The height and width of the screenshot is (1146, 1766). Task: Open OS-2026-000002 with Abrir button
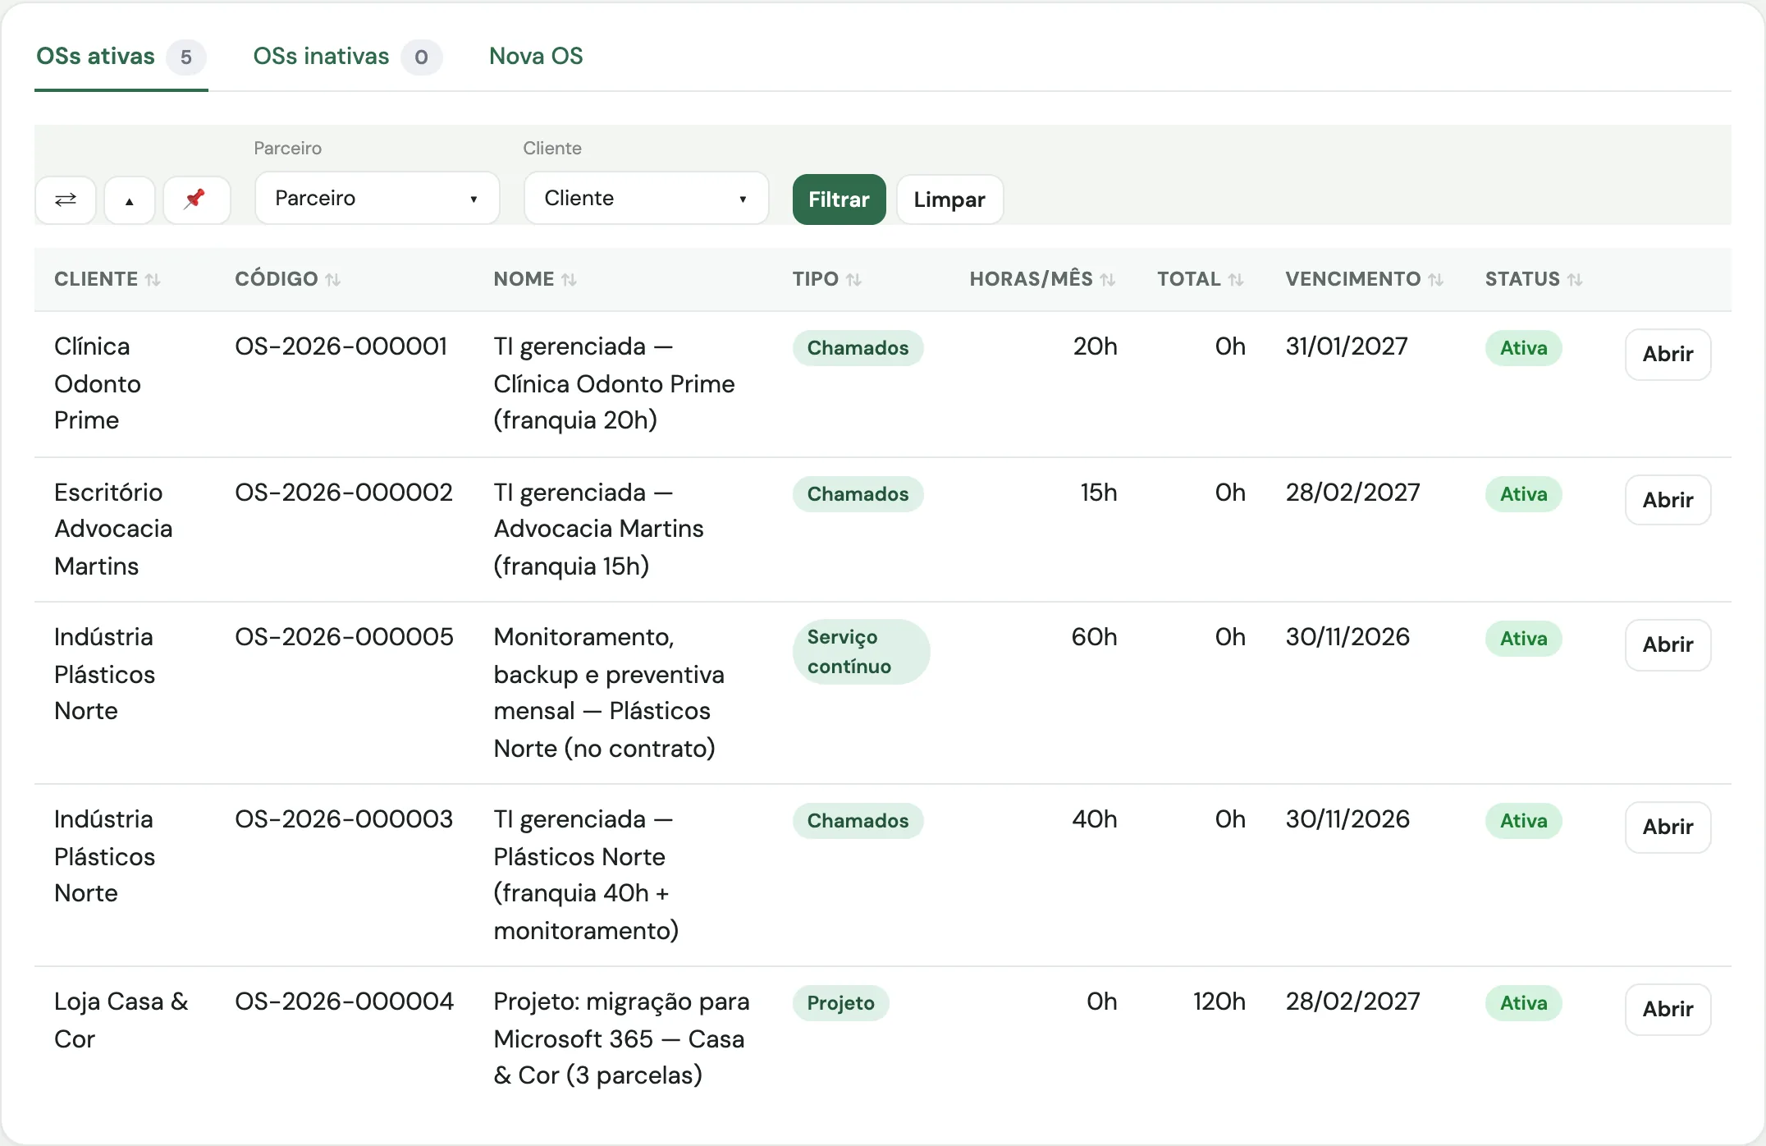tap(1668, 500)
